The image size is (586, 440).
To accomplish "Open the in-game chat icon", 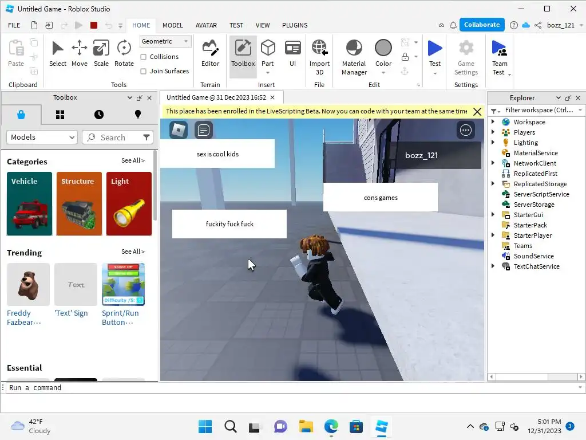I will (204, 130).
